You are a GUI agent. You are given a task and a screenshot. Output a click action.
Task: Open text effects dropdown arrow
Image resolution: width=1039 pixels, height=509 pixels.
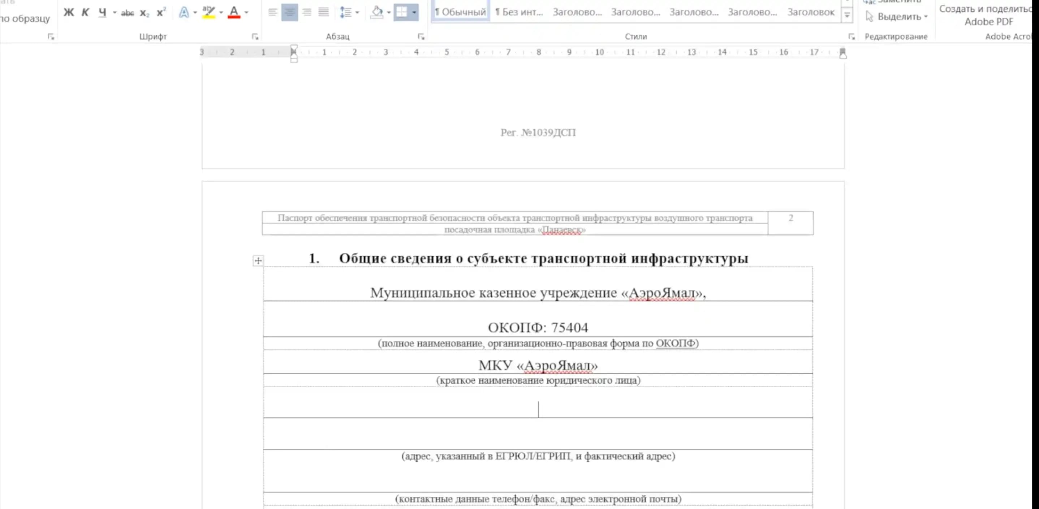[195, 13]
